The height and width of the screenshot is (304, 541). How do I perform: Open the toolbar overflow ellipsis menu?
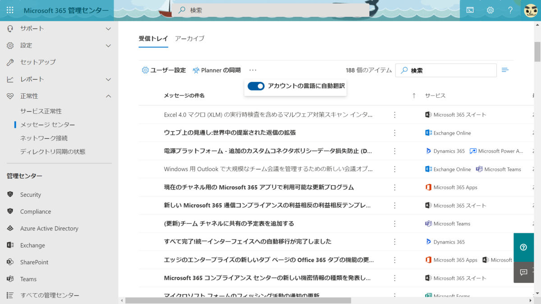coord(252,70)
